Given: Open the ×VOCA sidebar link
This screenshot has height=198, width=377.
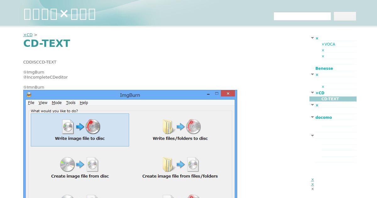Looking at the screenshot, I should pos(328,44).
